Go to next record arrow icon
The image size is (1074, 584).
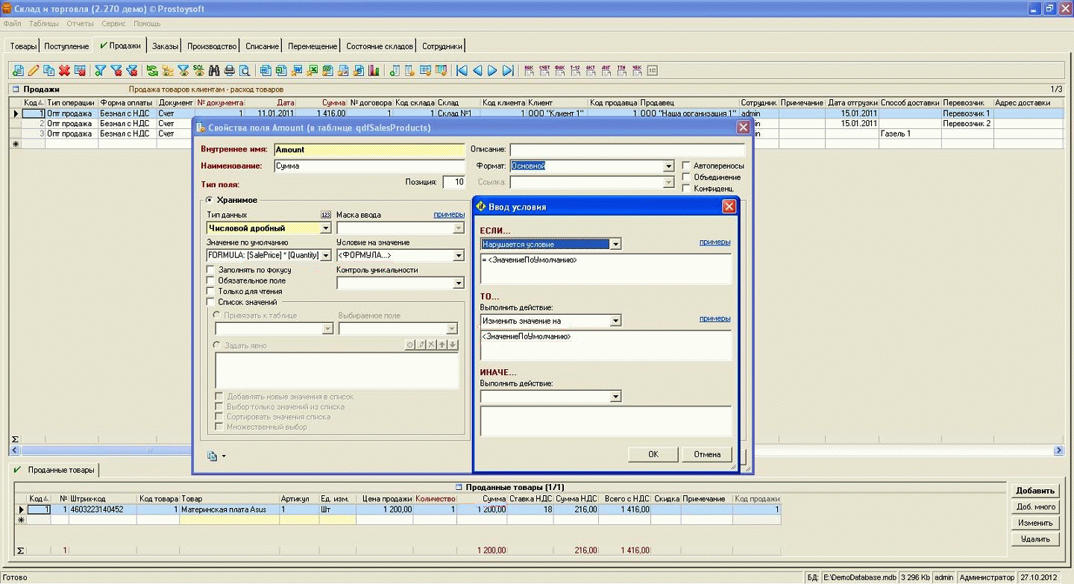coord(492,70)
